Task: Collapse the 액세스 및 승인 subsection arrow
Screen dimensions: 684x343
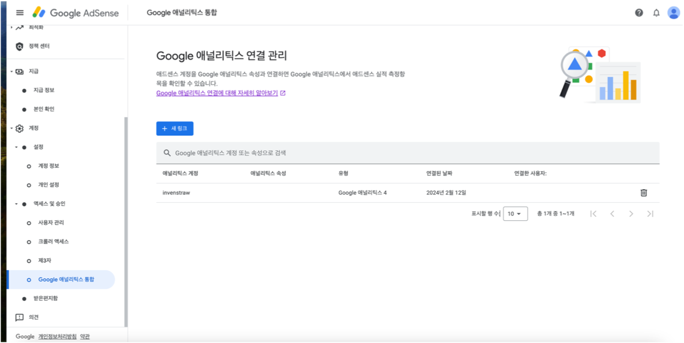Action: (x=16, y=204)
